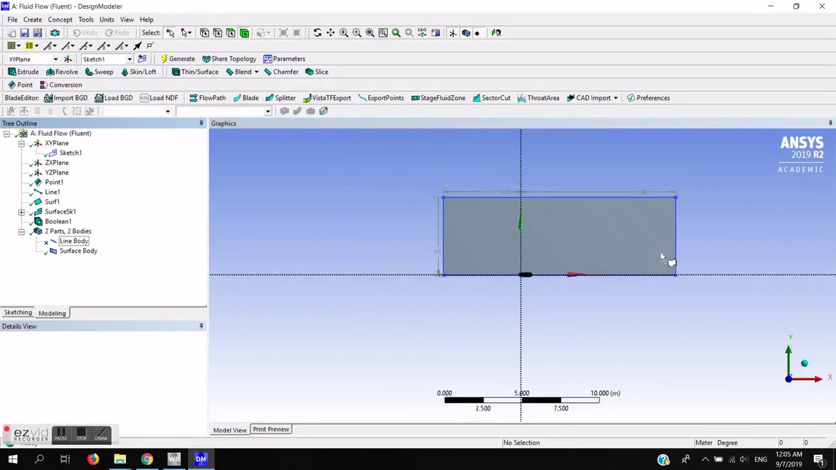
Task: Select Boolean1 in the tree outline
Action: point(58,221)
